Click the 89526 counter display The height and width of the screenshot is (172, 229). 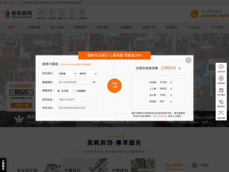coord(22,92)
